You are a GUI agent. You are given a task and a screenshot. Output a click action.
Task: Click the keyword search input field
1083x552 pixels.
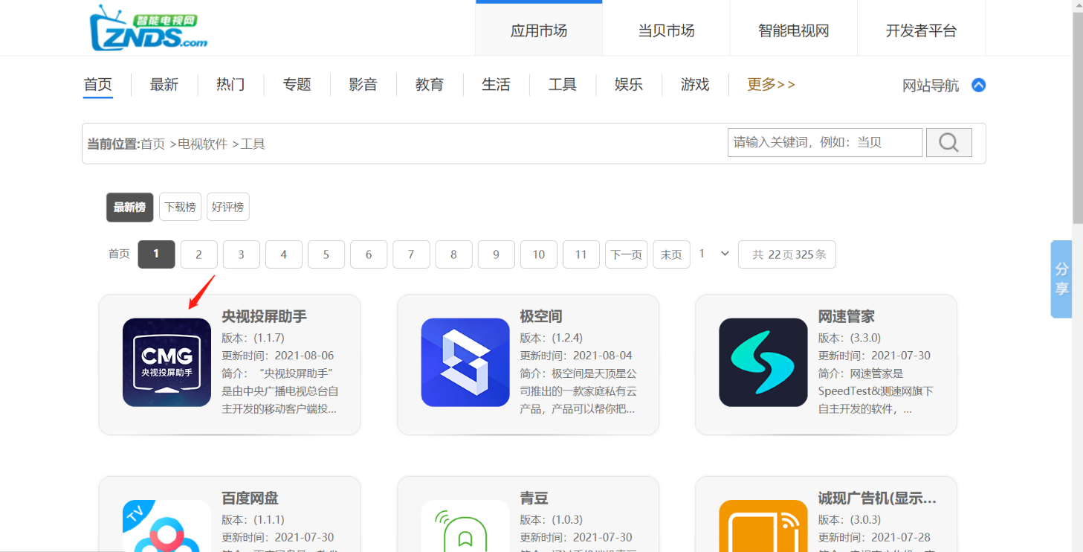point(825,142)
